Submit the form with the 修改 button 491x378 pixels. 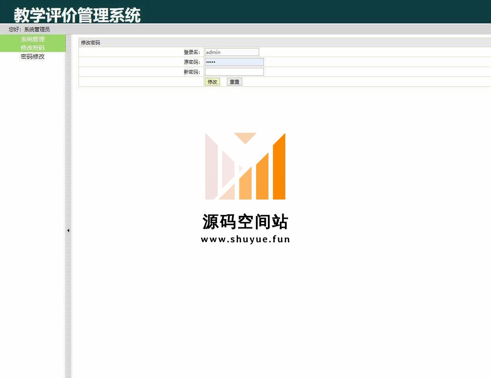[212, 82]
